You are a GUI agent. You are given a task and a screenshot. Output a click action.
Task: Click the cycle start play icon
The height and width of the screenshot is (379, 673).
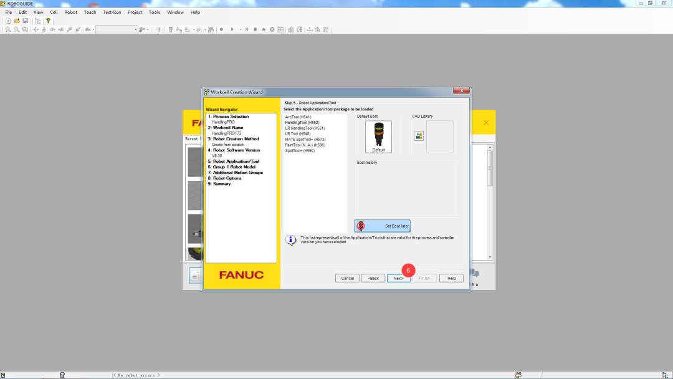[x=232, y=30]
